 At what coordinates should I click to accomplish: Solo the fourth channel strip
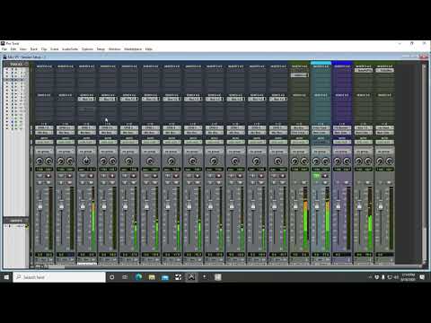103,182
